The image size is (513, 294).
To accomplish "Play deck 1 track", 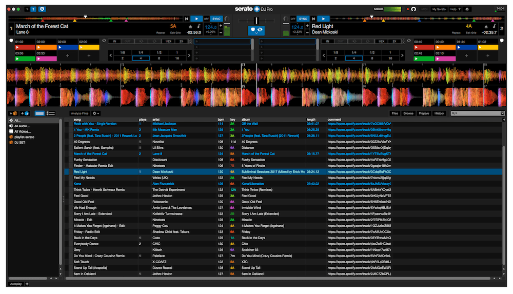I will (x=196, y=19).
